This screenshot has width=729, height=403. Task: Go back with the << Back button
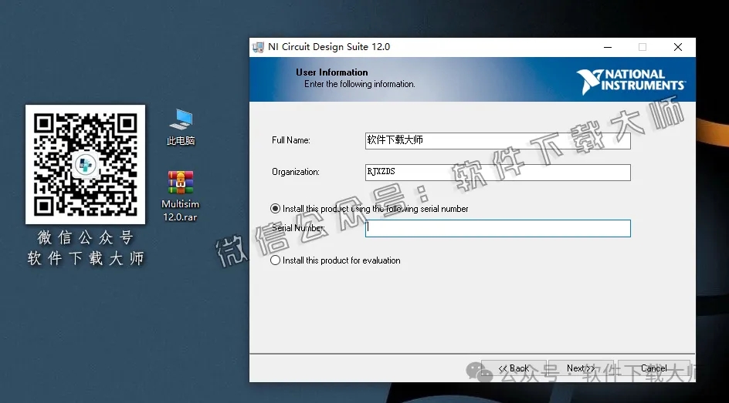pyautogui.click(x=514, y=368)
